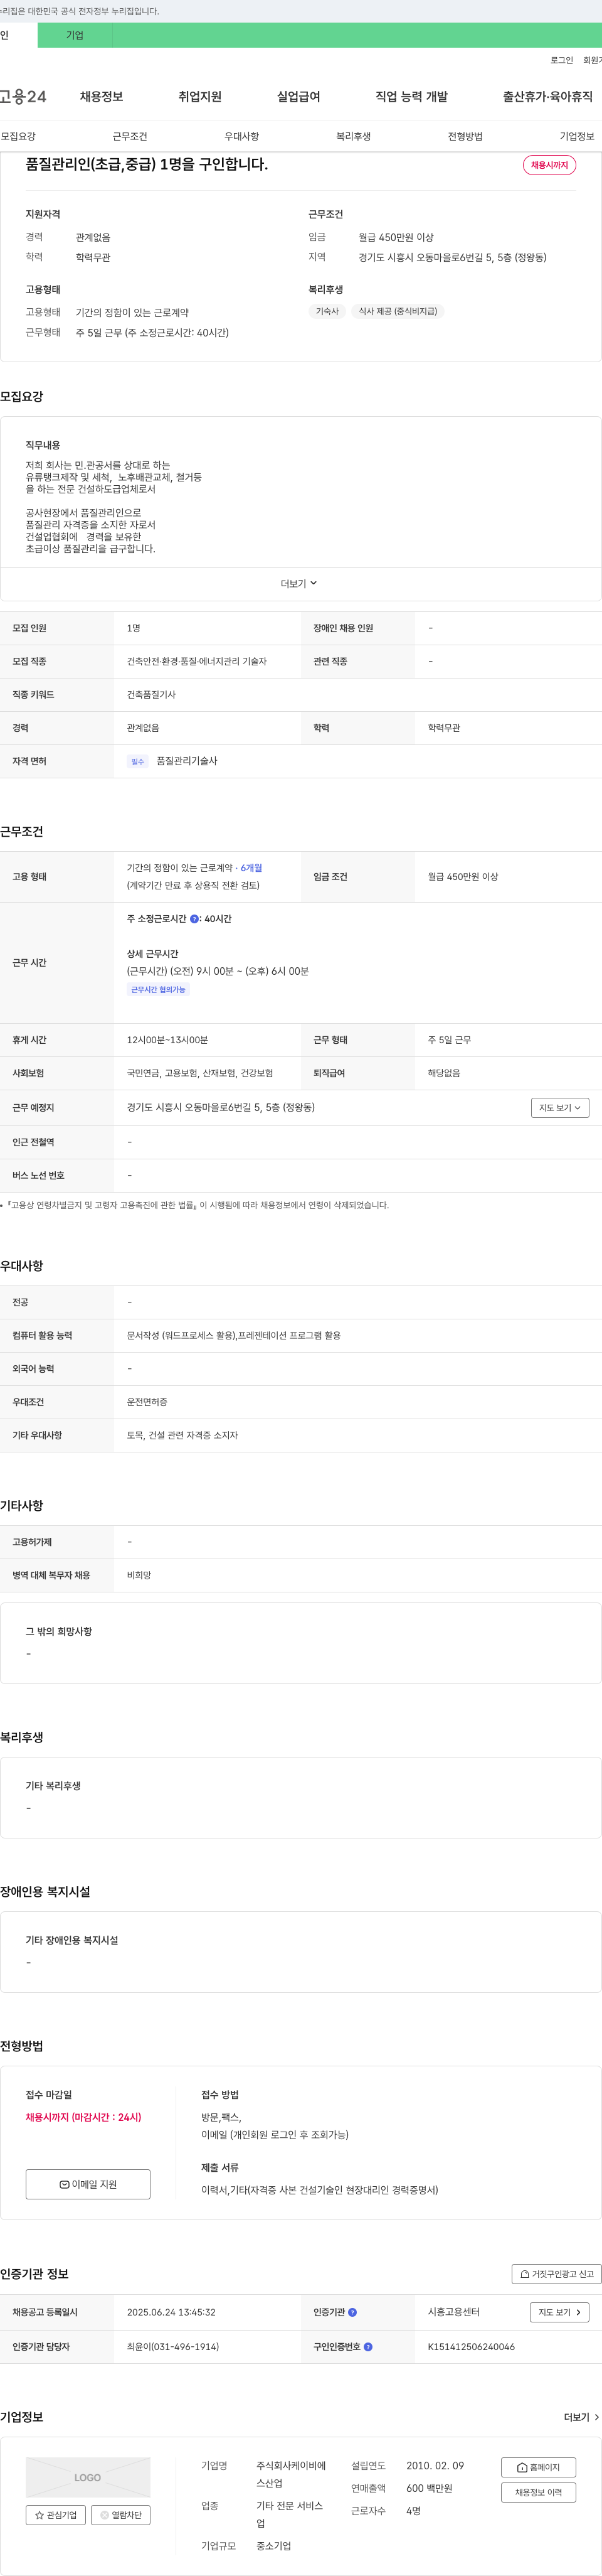Screen dimensions: 602x2576
Task: Jump to 근무조건 section tab
Action: pos(130,136)
